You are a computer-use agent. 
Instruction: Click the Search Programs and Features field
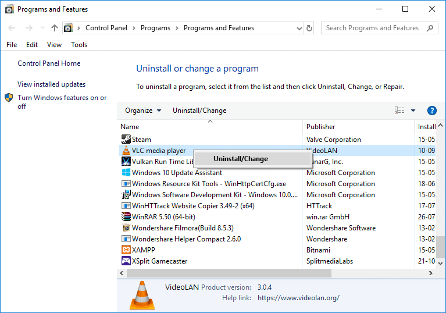[372, 28]
